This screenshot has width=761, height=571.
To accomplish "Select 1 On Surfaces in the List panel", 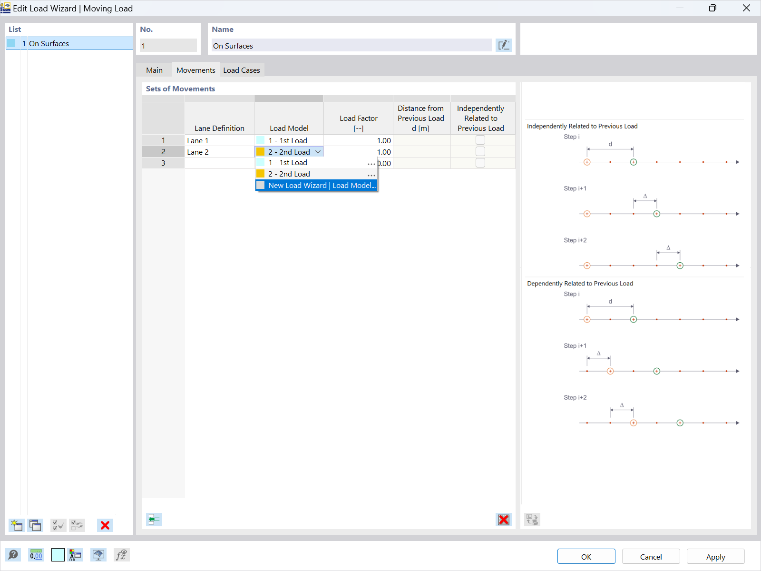I will 69,43.
